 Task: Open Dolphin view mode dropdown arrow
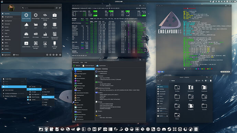click(x=208, y=81)
